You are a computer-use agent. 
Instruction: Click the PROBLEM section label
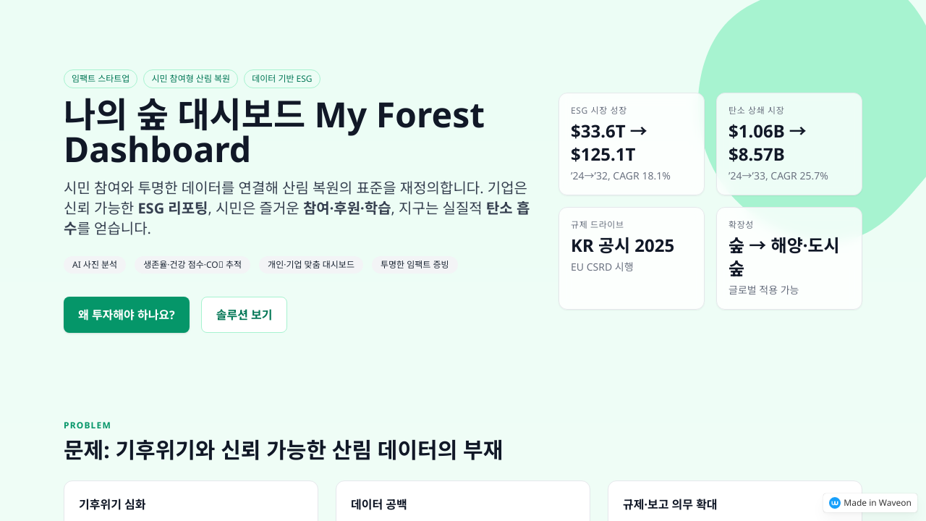(88, 425)
